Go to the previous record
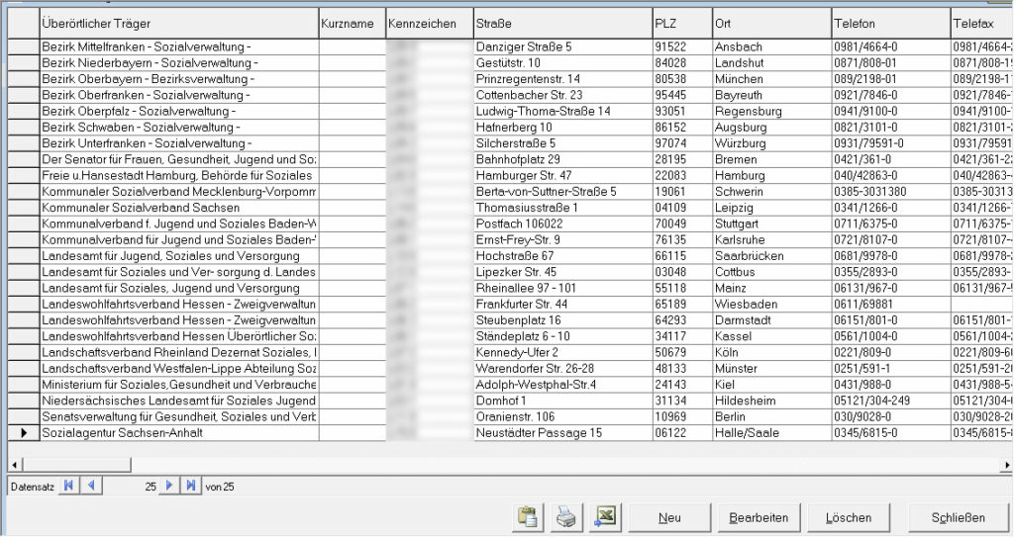The image size is (1014, 537). click(x=90, y=486)
